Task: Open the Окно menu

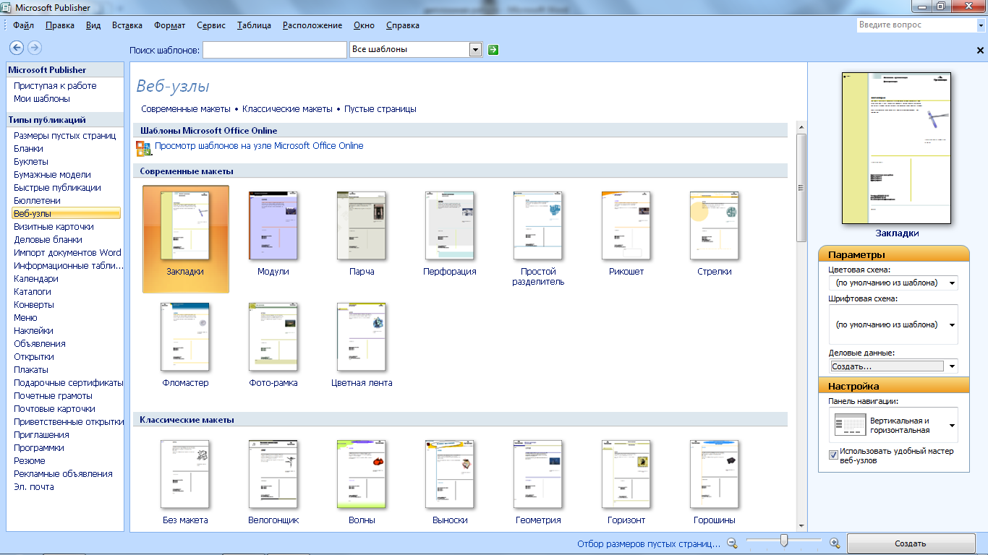Action: point(364,25)
